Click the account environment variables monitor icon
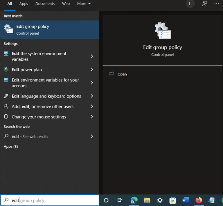The image size is (223, 206). (x=6, y=80)
